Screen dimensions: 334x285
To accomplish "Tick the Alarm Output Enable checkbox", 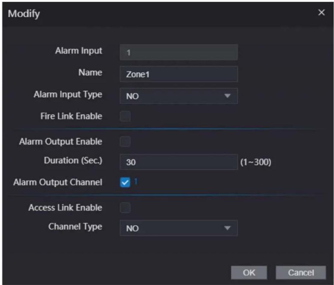I will [125, 142].
